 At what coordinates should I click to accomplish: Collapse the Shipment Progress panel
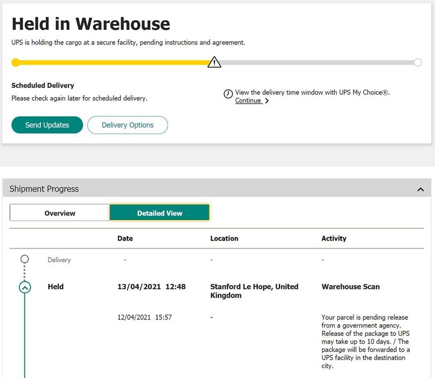420,190
